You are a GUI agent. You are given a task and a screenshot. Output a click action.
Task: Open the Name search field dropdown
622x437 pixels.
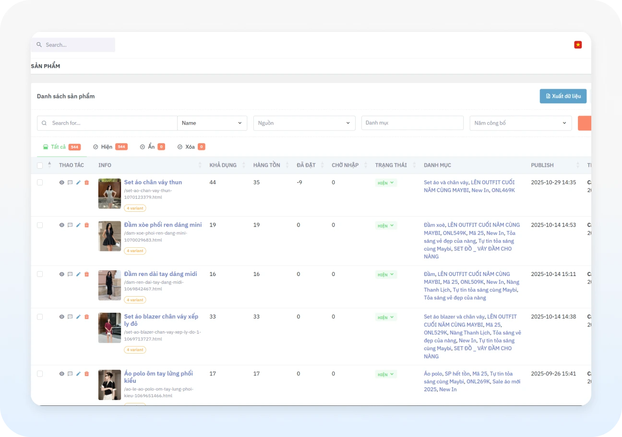(x=212, y=123)
